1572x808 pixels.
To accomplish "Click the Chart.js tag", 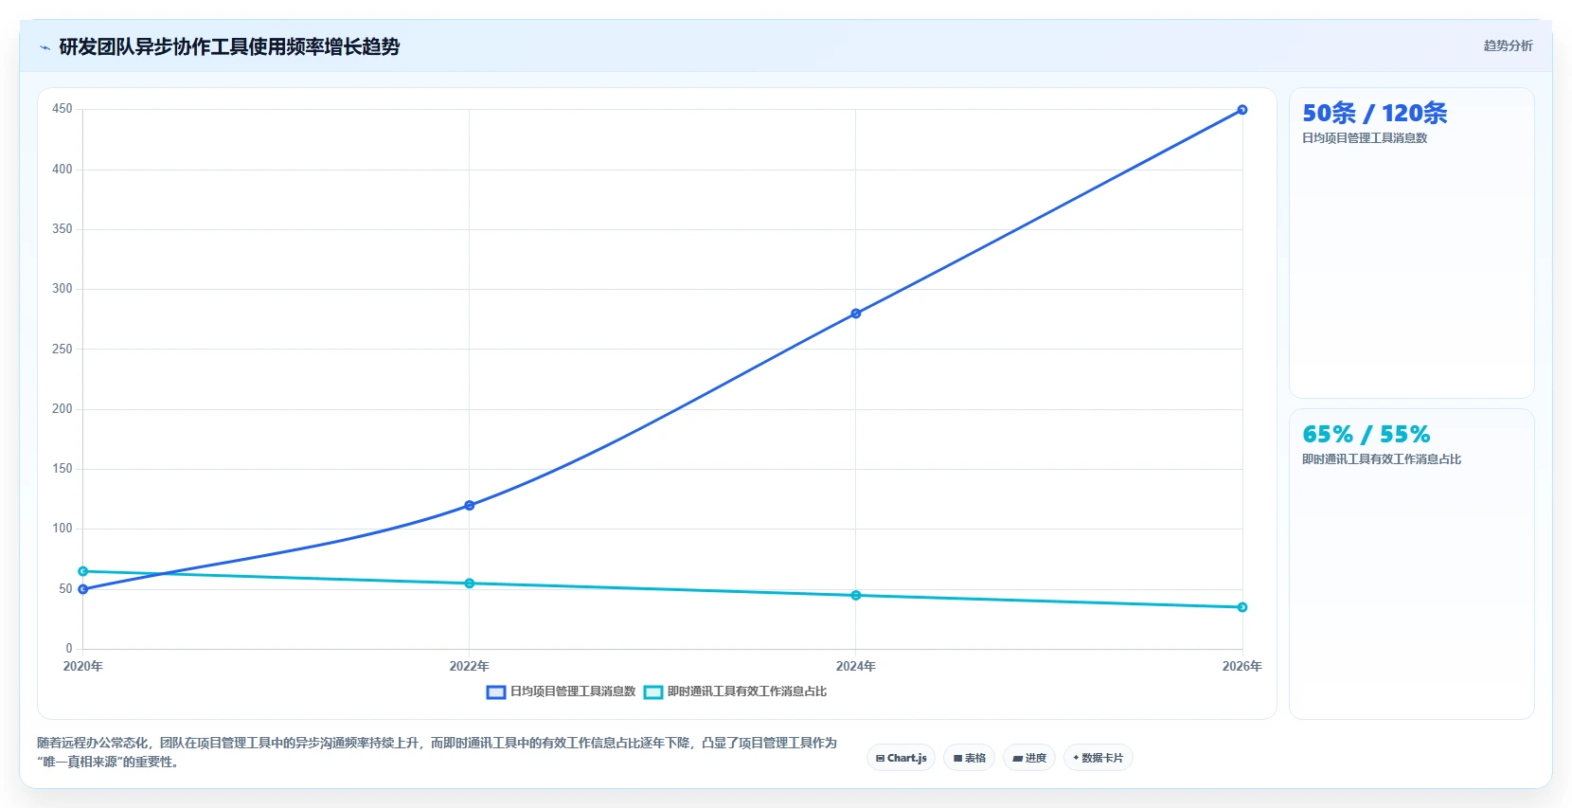I will click(x=902, y=758).
